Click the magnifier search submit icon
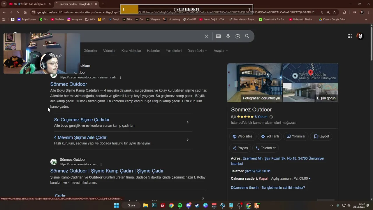The image size is (373, 210). pyautogui.click(x=247, y=36)
